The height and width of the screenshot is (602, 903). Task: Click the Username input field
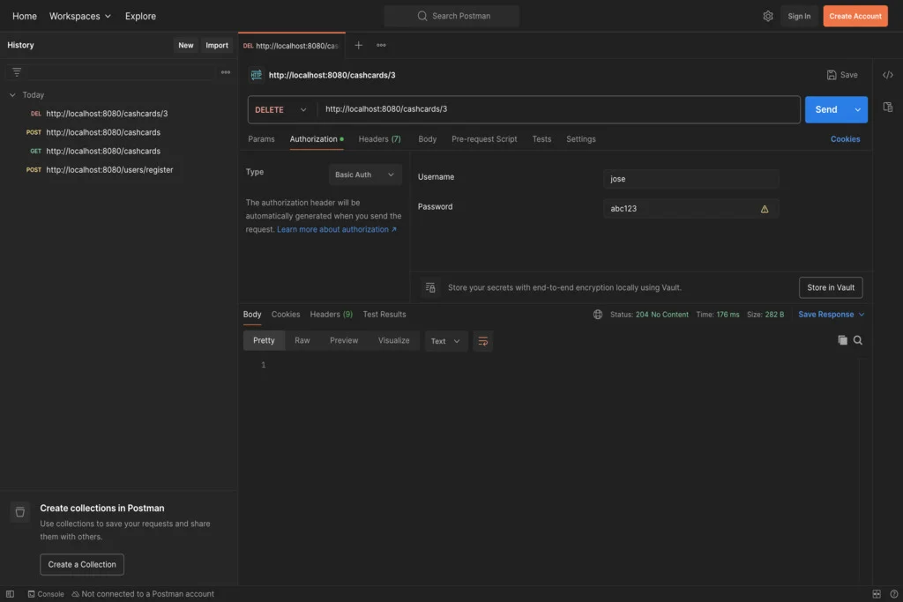690,179
